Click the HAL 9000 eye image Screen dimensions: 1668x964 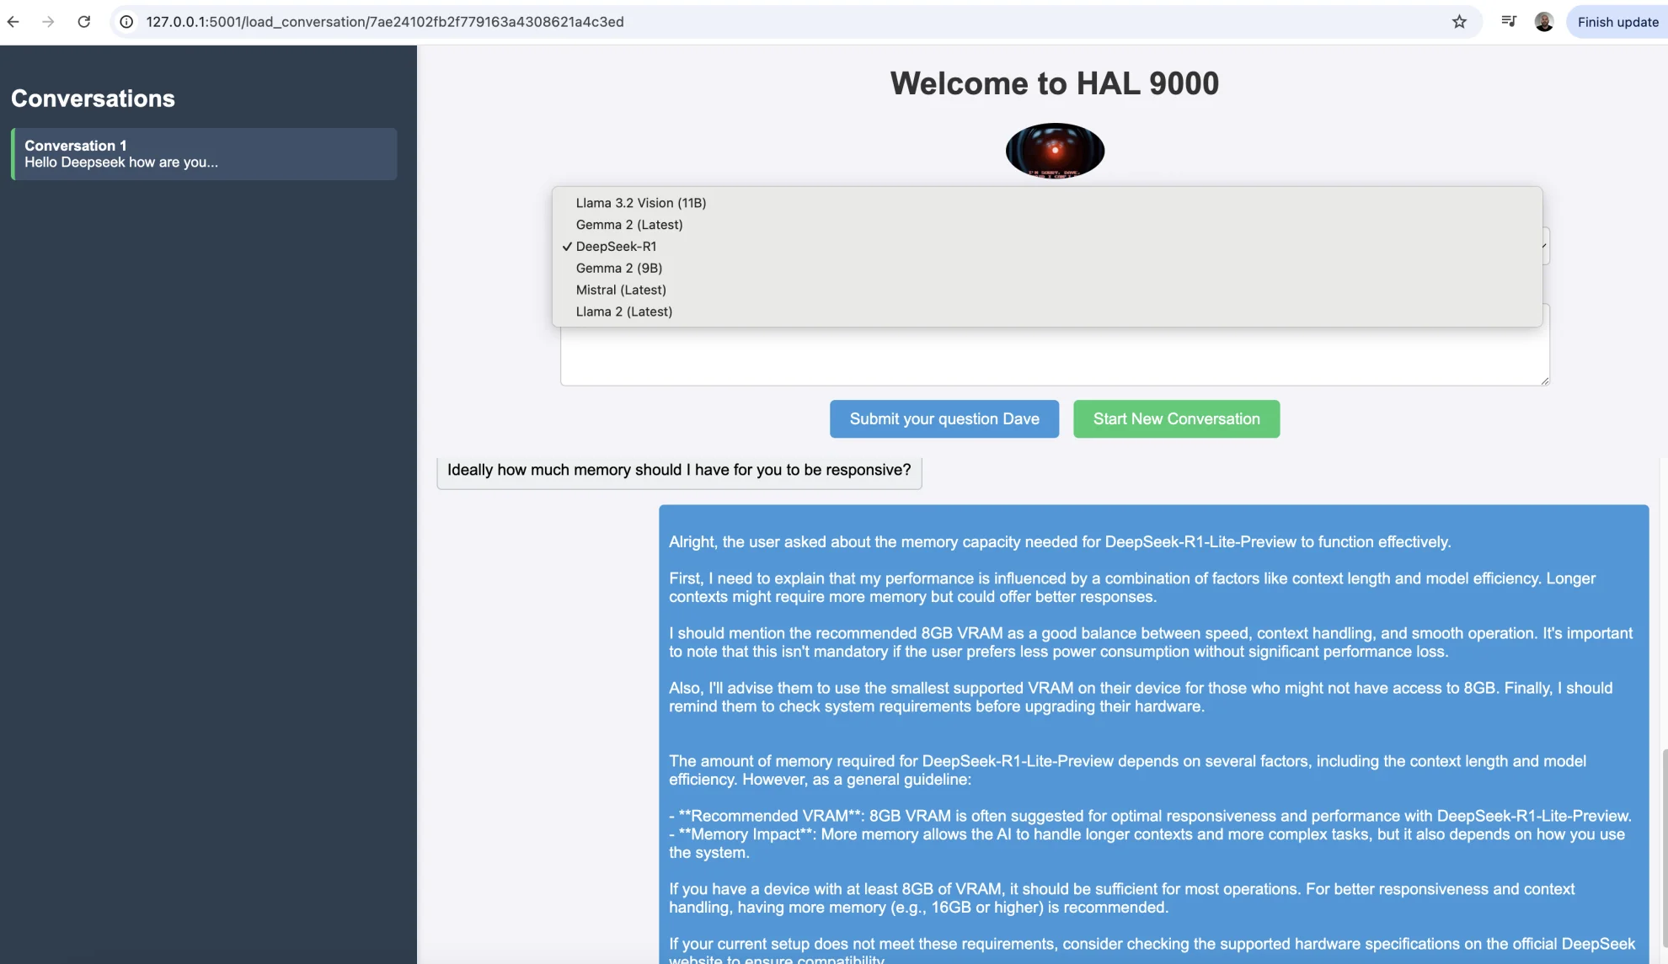(1055, 151)
